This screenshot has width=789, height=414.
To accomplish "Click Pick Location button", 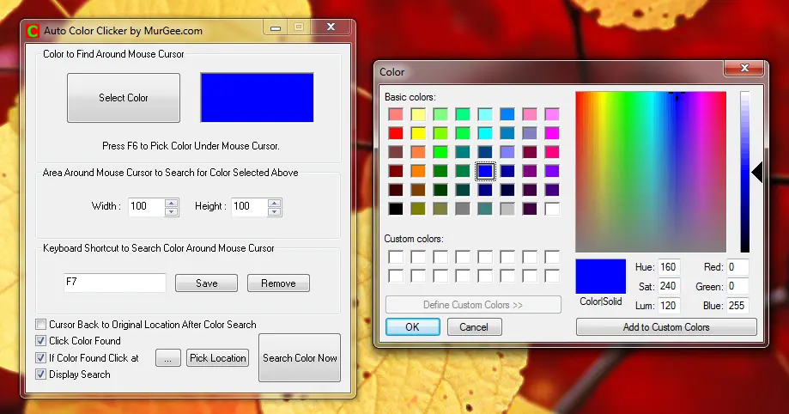I will pos(218,358).
